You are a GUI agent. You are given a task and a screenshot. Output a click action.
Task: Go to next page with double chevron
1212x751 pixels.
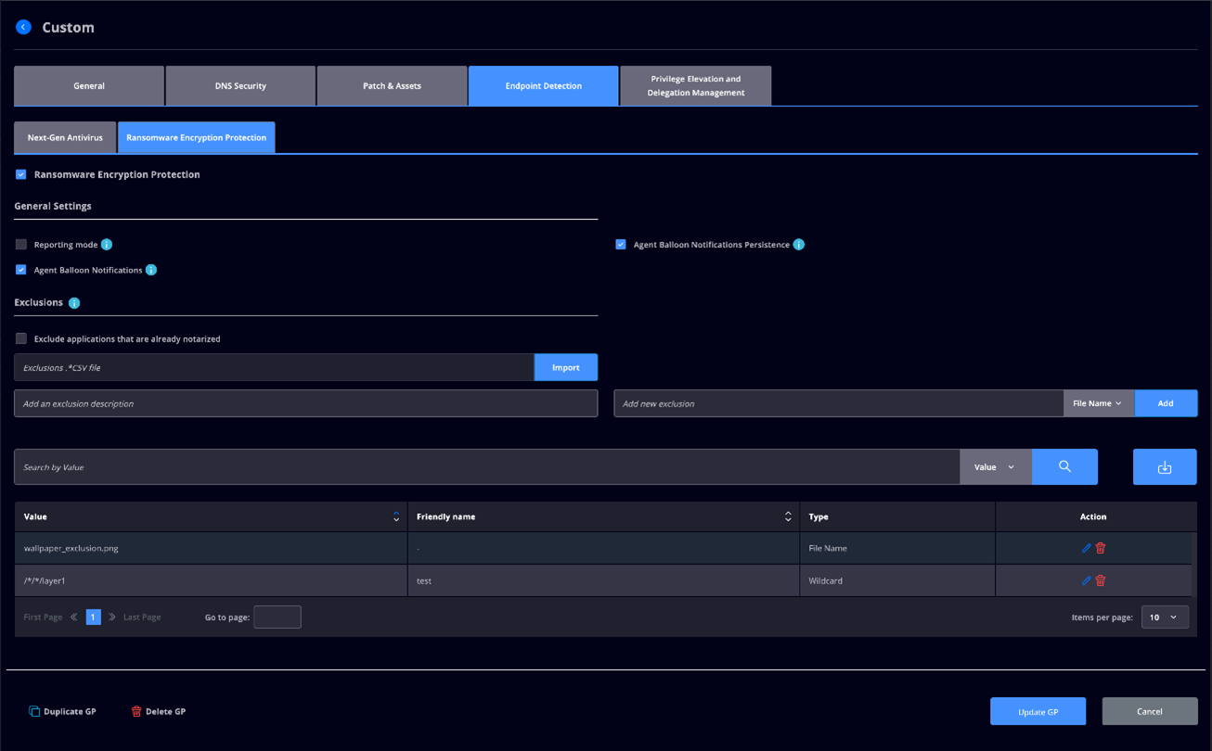pos(112,617)
